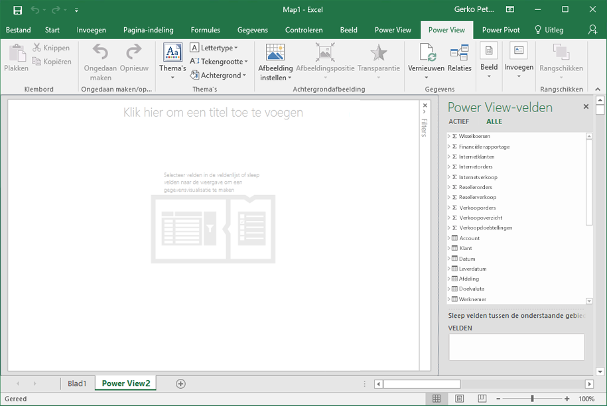Switch to the Gegevens tab

point(252,30)
